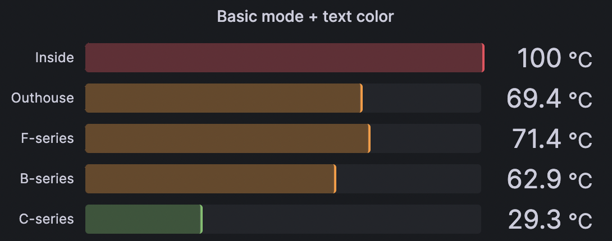Click the 62.9 °C reading

(x=549, y=179)
